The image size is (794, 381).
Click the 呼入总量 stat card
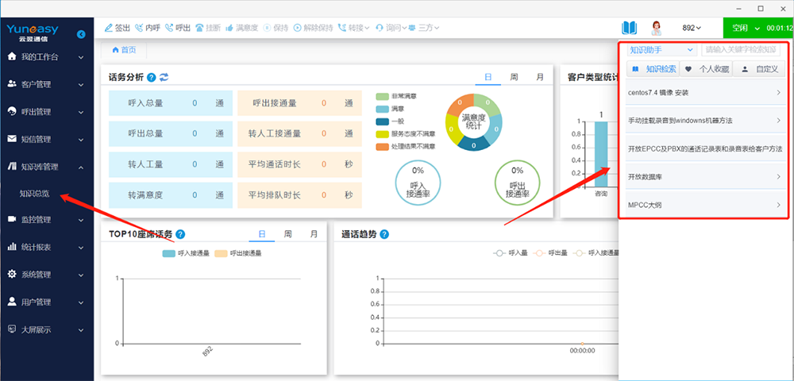pyautogui.click(x=171, y=103)
